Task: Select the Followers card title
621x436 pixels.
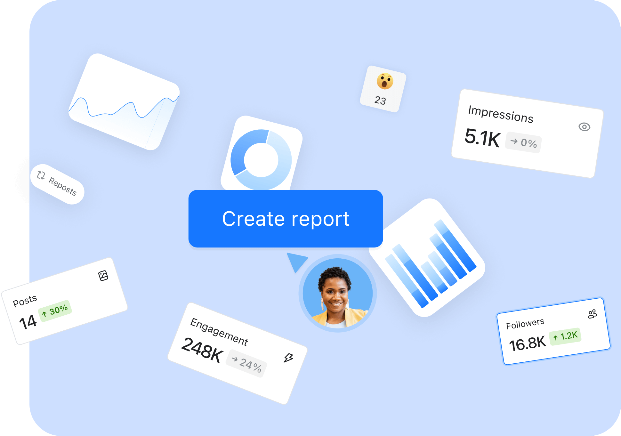Action: (x=525, y=324)
